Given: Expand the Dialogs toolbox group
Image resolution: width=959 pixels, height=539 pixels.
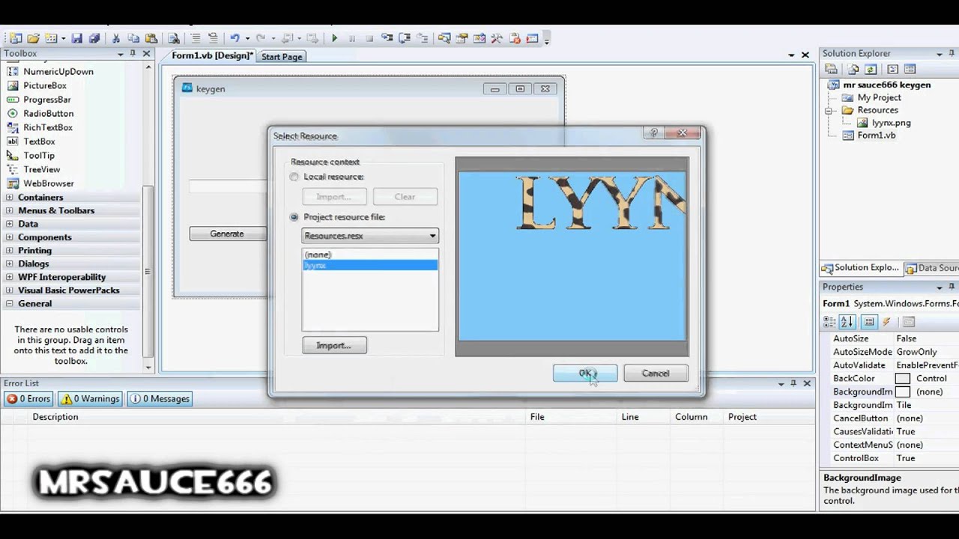Looking at the screenshot, I should coord(10,264).
